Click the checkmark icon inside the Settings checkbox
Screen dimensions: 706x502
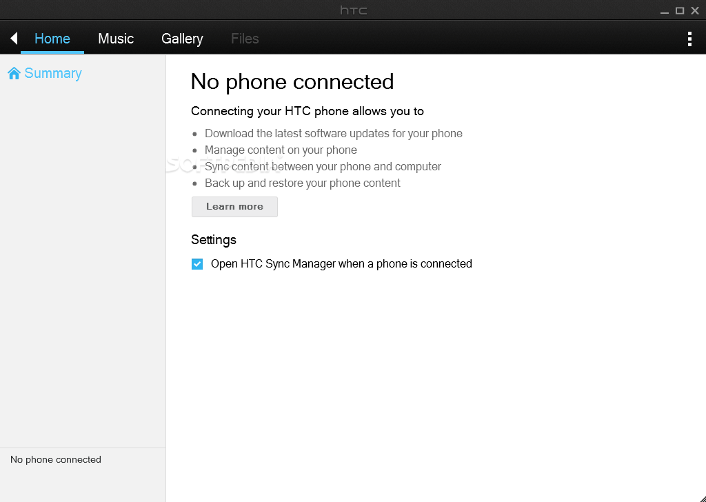click(x=197, y=263)
